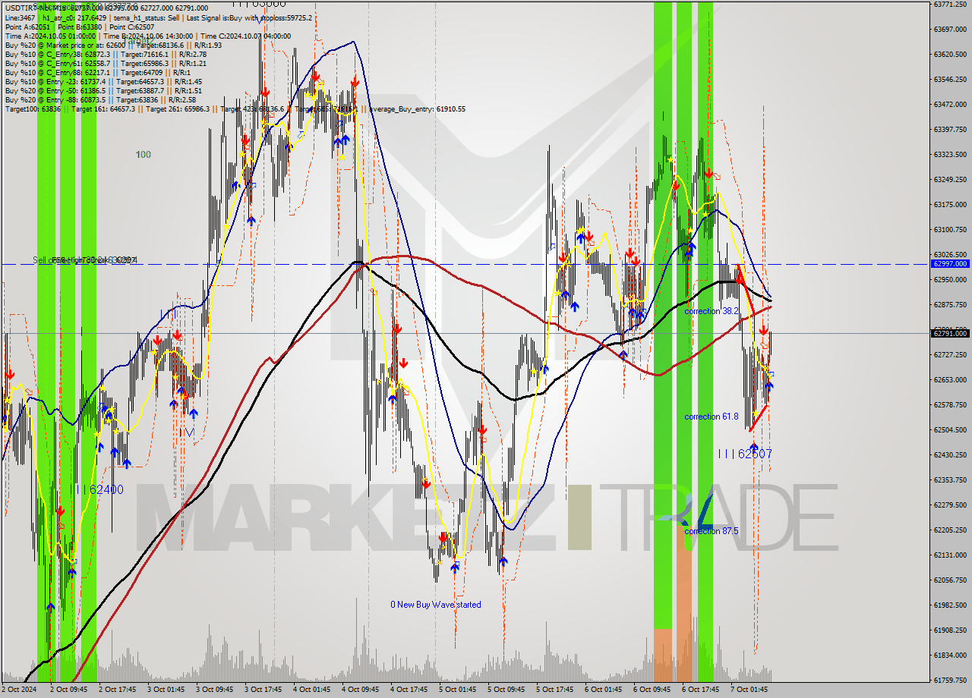Click the 63100 price axis label

(x=949, y=229)
